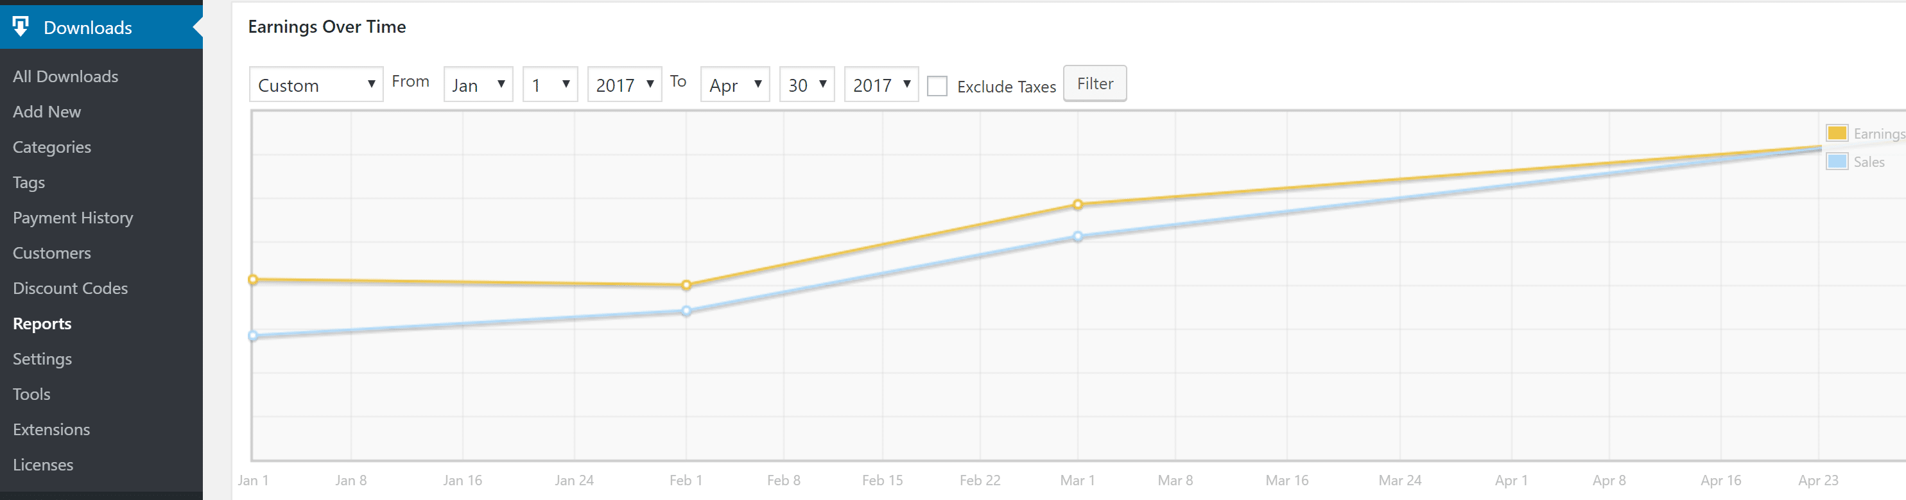The width and height of the screenshot is (1906, 500).
Task: Open the To month dropdown showing Apr
Action: click(734, 85)
